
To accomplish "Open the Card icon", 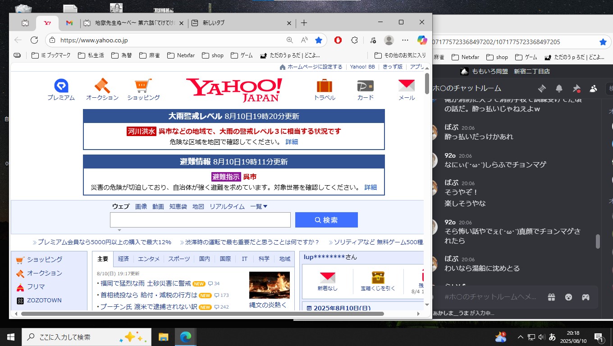I will point(365,86).
